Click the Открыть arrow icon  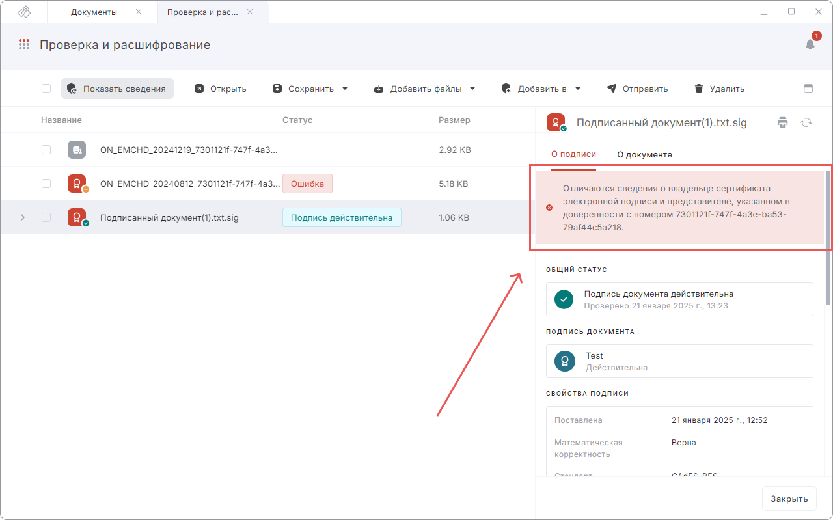[199, 89]
